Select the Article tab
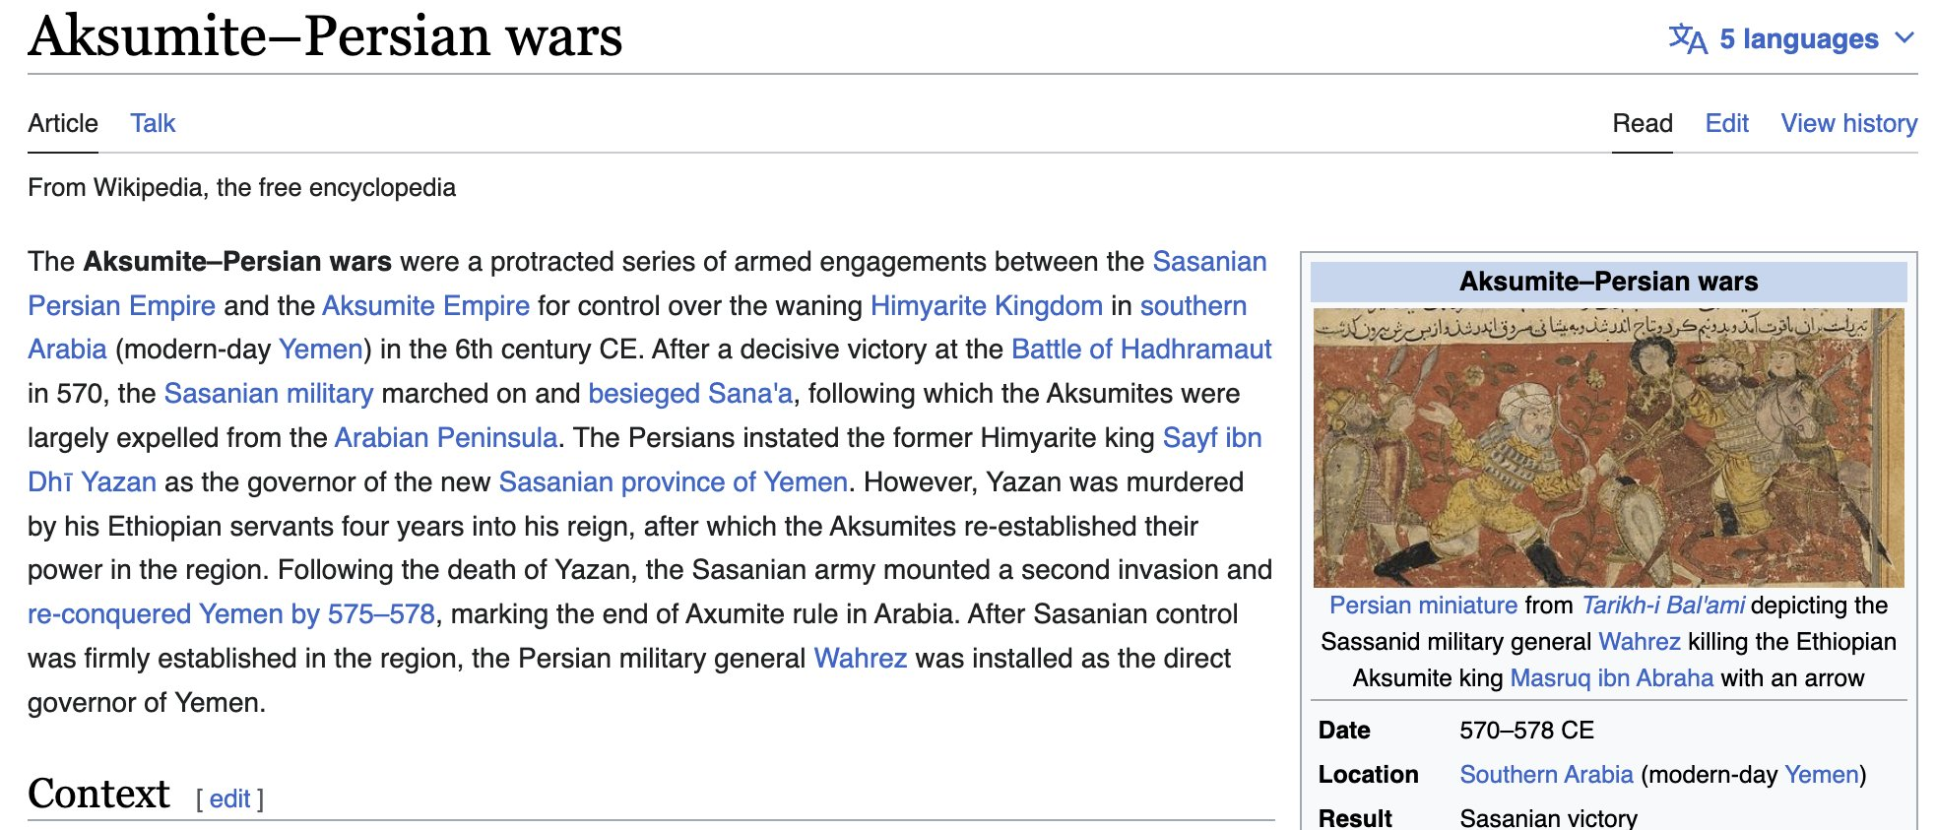 click(x=63, y=123)
